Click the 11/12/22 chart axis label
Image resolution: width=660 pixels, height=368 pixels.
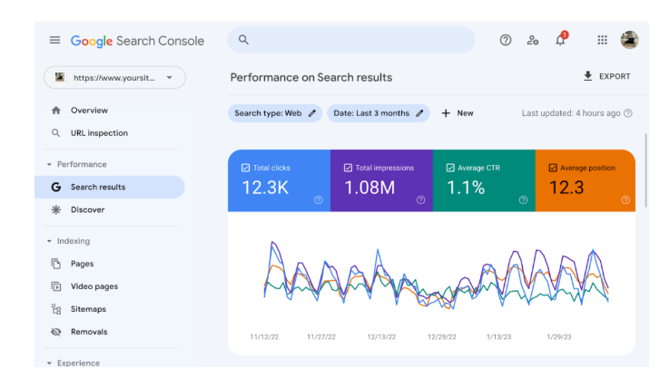click(x=264, y=337)
